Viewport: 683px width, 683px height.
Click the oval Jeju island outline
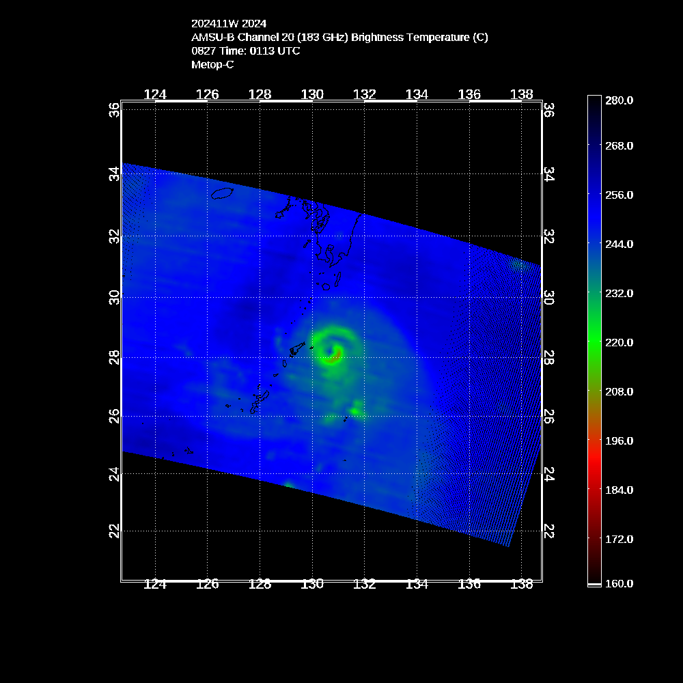tap(223, 194)
